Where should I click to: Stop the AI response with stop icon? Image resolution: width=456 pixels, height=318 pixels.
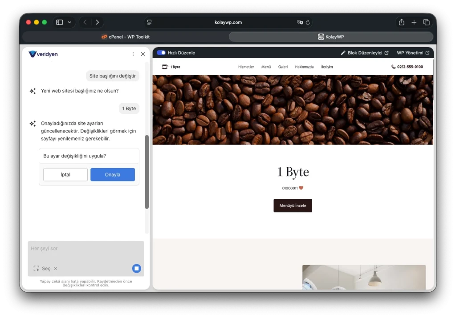(136, 268)
